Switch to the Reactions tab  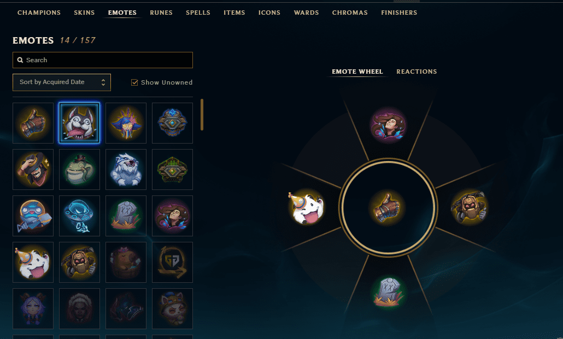[417, 72]
